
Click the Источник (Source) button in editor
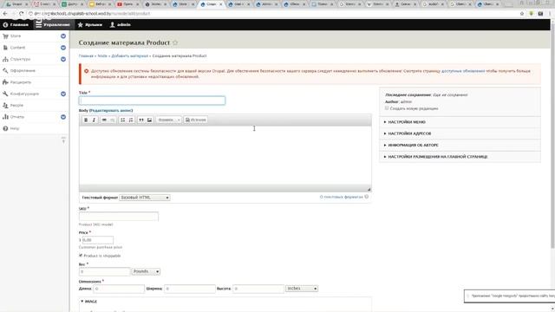(196, 120)
